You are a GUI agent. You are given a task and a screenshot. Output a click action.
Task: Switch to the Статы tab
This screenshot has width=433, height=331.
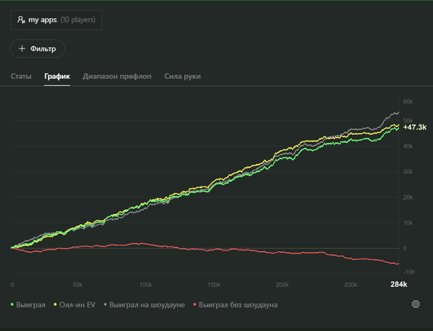point(21,76)
